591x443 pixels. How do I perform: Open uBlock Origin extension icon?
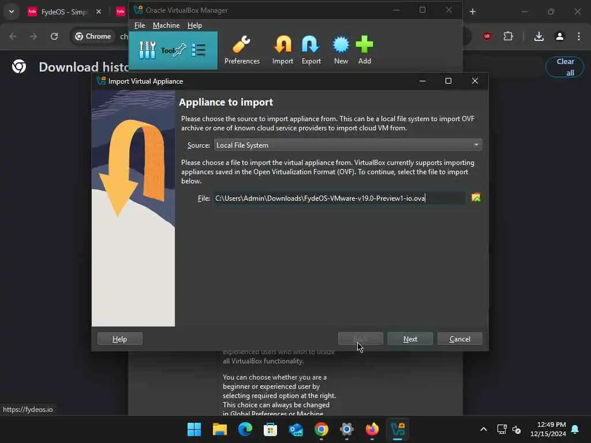[487, 36]
